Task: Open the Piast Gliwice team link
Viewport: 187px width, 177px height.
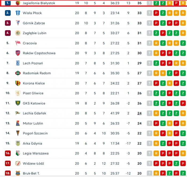Action: (x=33, y=93)
